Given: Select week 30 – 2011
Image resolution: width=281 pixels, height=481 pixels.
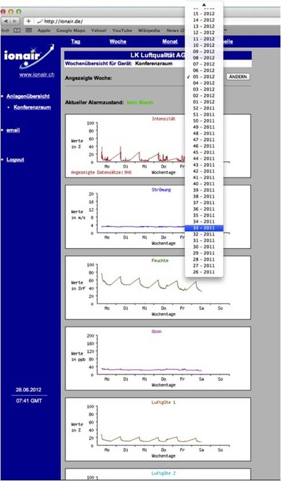Looking at the screenshot, I should tap(204, 247).
